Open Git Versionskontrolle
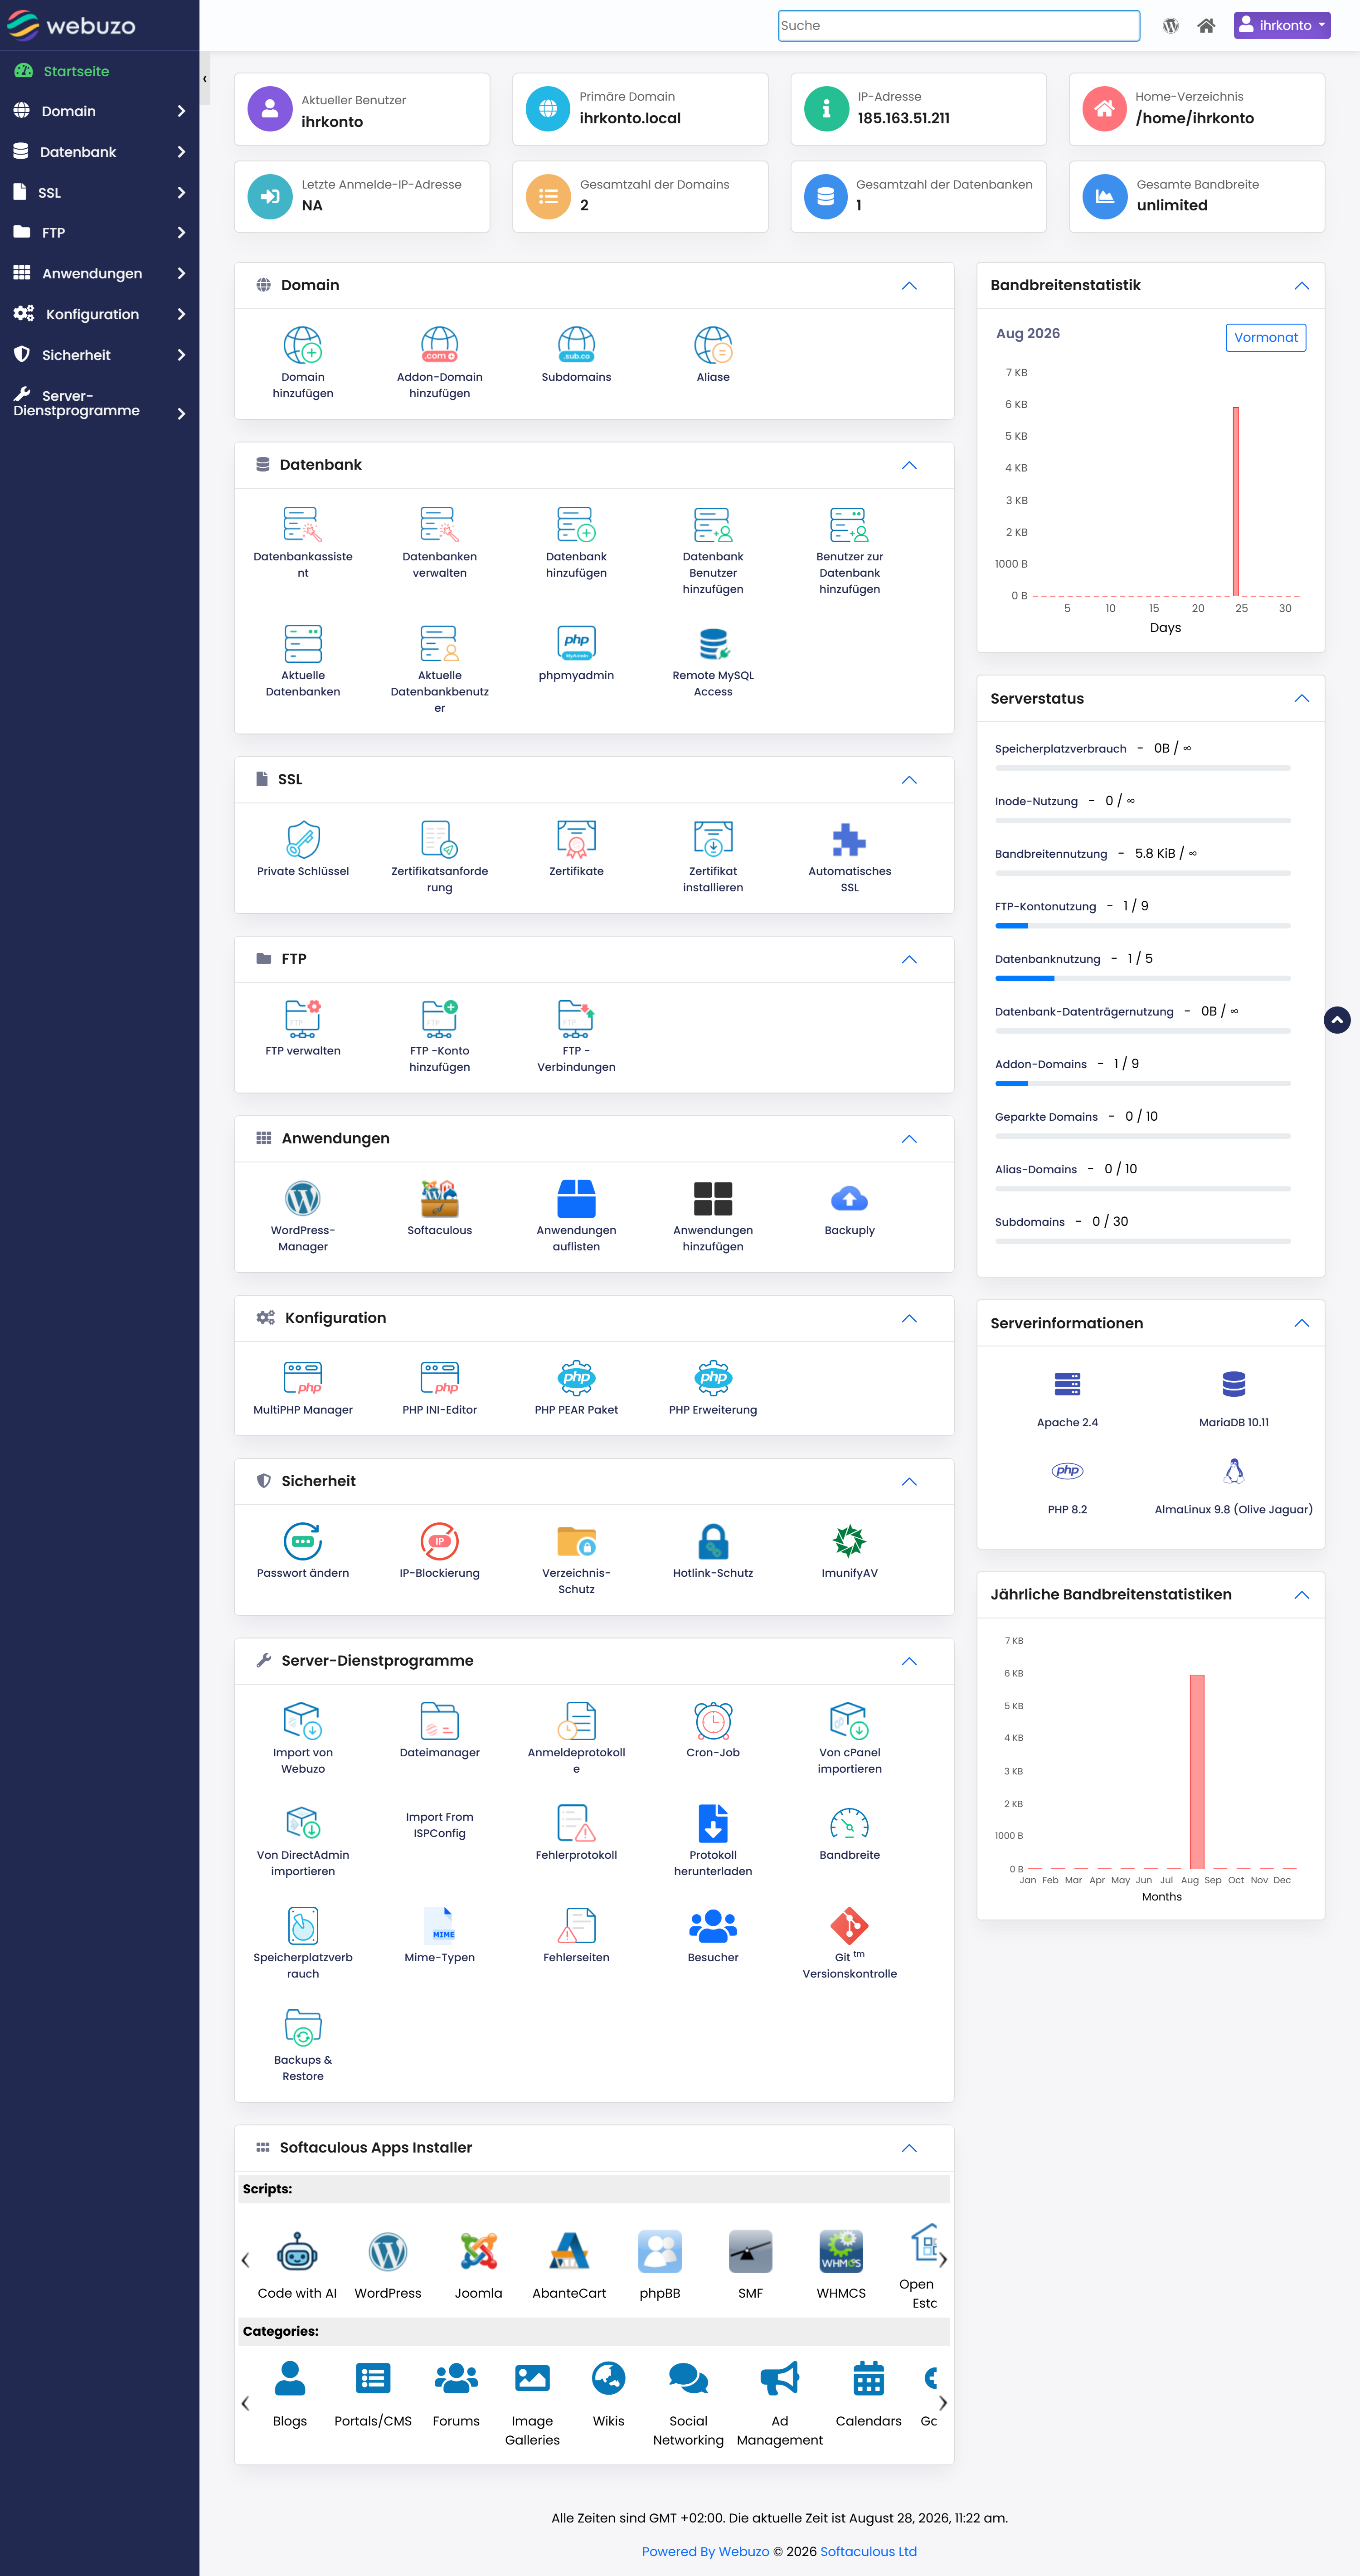The image size is (1360, 2576). [x=849, y=1925]
